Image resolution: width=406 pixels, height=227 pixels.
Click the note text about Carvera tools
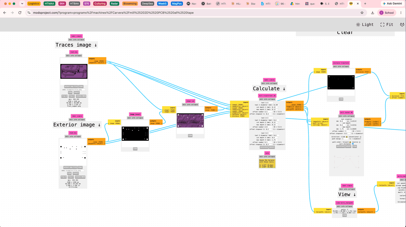click(x=267, y=163)
